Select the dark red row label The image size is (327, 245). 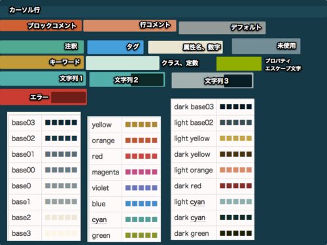point(188,186)
